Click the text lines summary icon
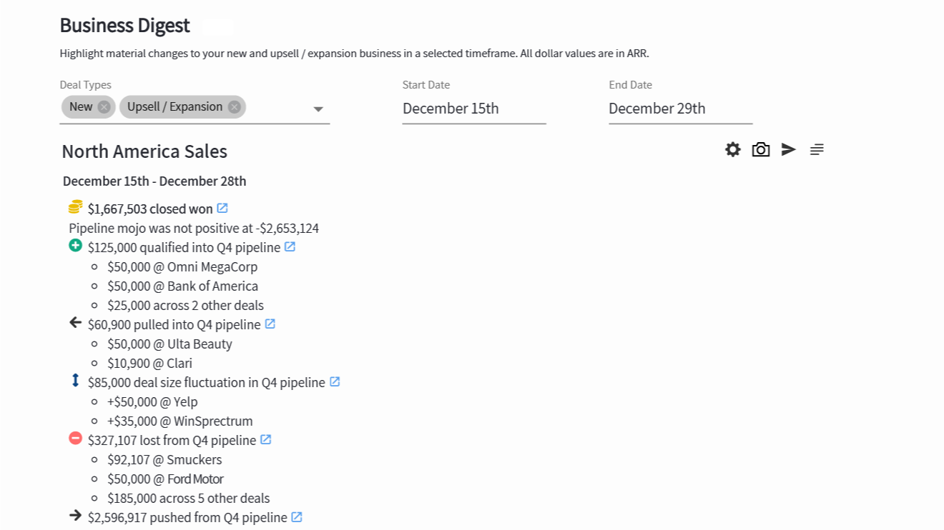The image size is (944, 530). pos(817,149)
